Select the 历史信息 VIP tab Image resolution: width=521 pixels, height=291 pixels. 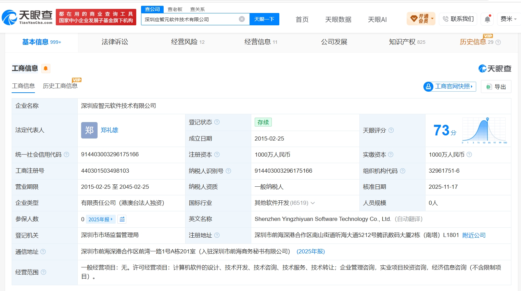[477, 42]
